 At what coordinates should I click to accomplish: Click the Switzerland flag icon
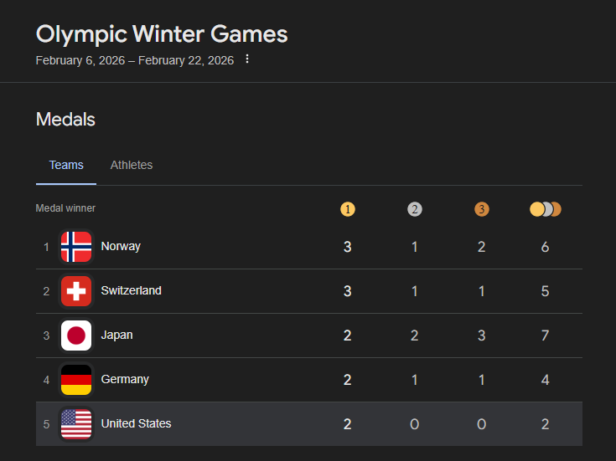[x=76, y=291]
